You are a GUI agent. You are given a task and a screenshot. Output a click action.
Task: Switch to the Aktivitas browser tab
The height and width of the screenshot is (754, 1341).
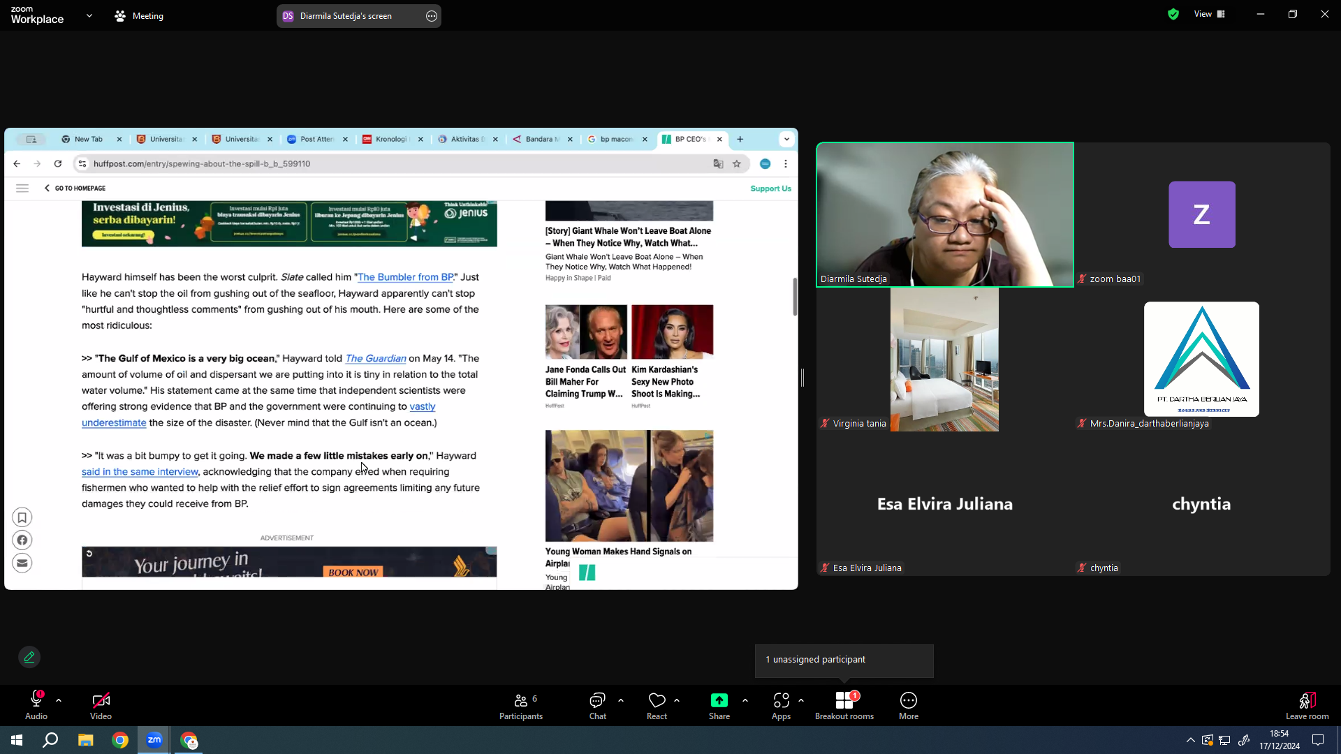tap(467, 139)
